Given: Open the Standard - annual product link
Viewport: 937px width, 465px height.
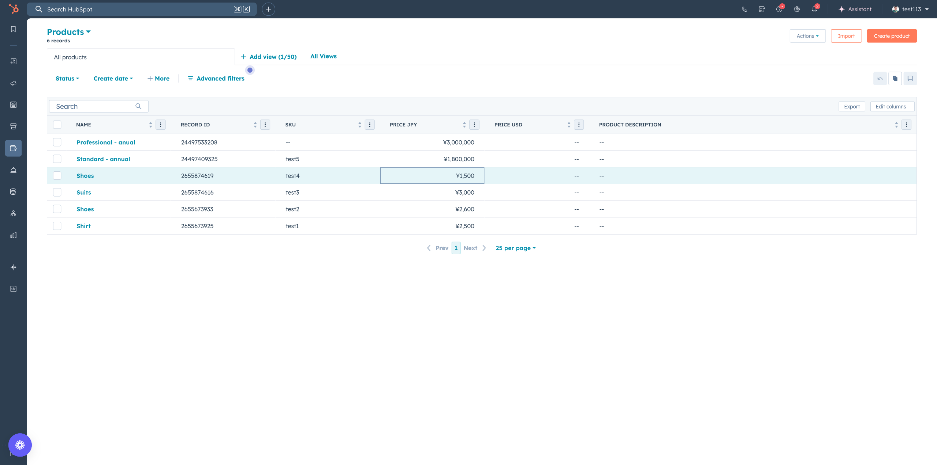Looking at the screenshot, I should point(103,159).
